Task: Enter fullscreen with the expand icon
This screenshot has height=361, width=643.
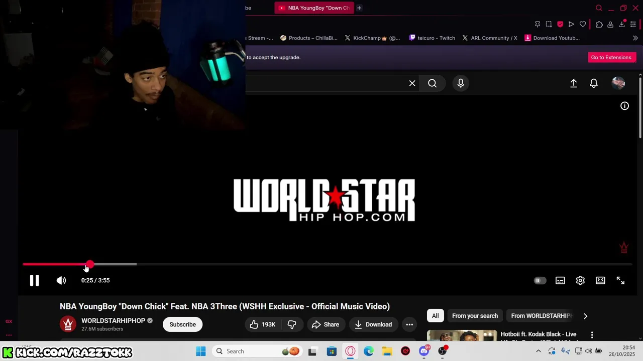Action: point(620,280)
